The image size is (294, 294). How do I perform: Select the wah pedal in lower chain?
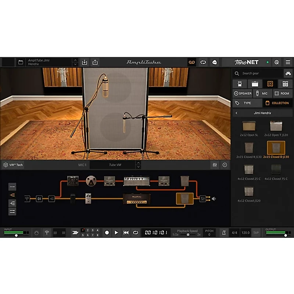tap(73, 198)
